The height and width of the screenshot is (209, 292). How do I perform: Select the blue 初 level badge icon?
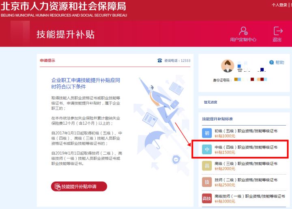point(207,133)
